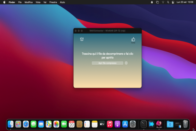196x131 pixels.
Task: Open Messages from the Dock
Action: coord(34,124)
